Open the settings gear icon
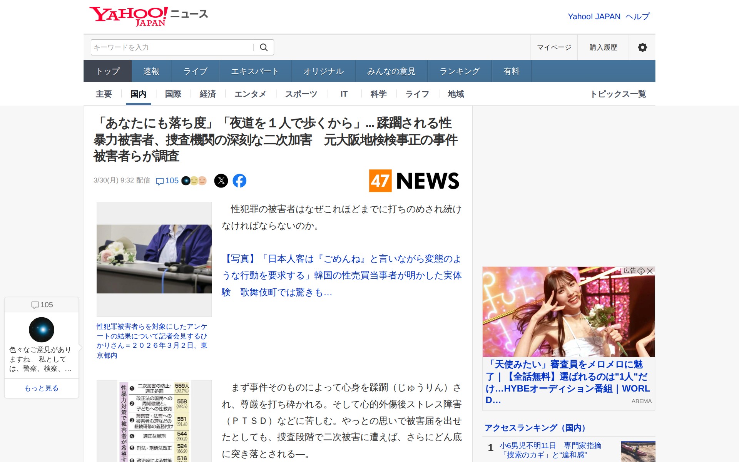This screenshot has height=462, width=739. (x=642, y=47)
